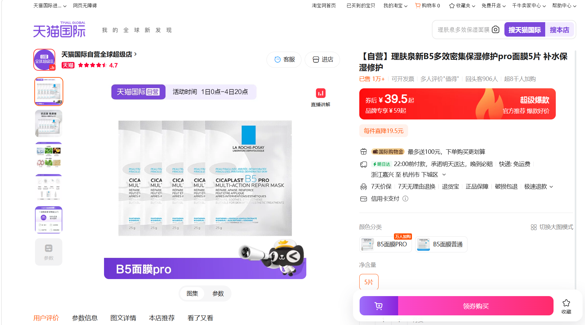Image resolution: width=585 pixels, height=325 pixels.
Task: Click the Tmall Global logo
Action: (x=59, y=30)
